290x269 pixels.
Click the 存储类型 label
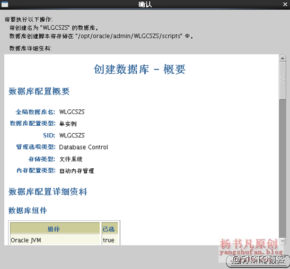[41, 159]
